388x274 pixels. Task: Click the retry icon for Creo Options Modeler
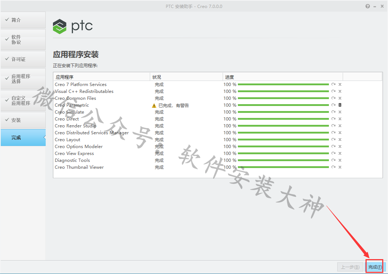333,146
